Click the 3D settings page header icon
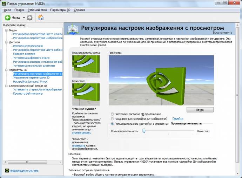242x178 pixels. point(73,29)
